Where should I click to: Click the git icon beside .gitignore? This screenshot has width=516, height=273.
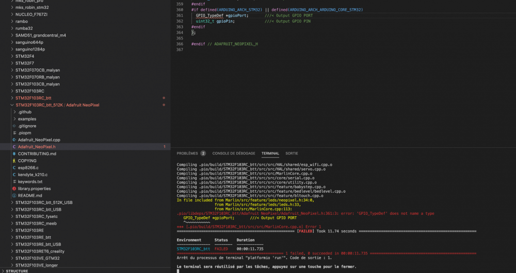14,126
